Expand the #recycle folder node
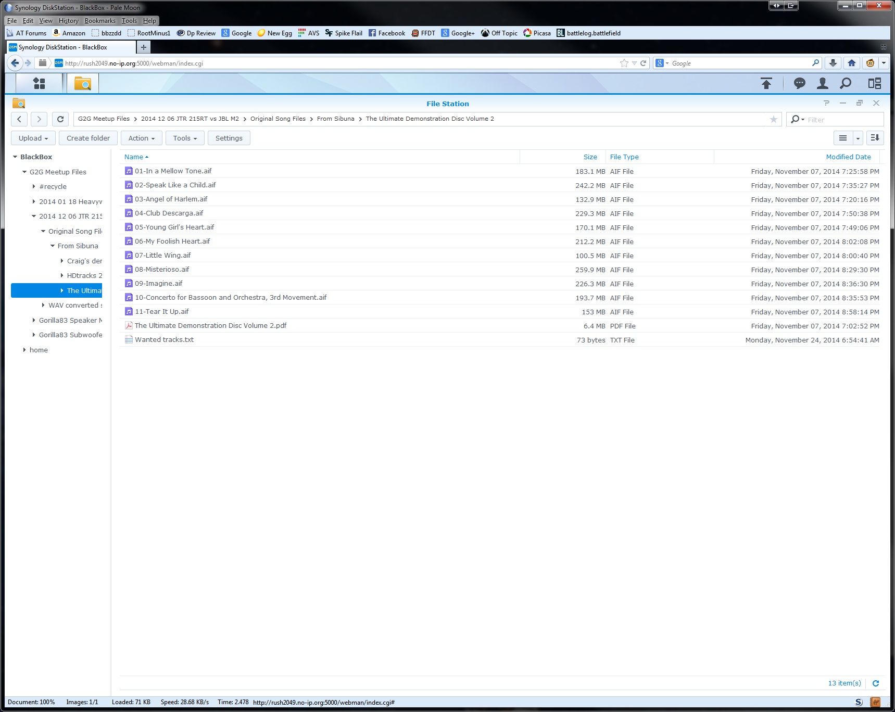The width and height of the screenshot is (895, 712). (x=34, y=186)
